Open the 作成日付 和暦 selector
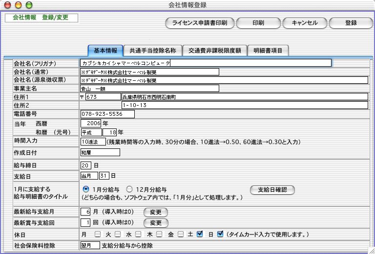Screen dimensions: 375x254 click(x=100, y=152)
